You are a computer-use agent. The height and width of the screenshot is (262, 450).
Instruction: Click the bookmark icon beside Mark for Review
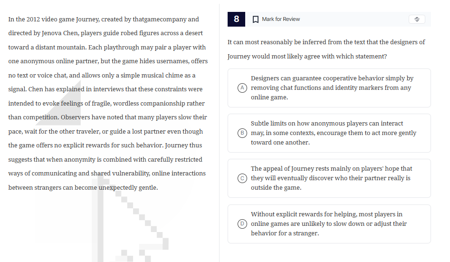[256, 19]
